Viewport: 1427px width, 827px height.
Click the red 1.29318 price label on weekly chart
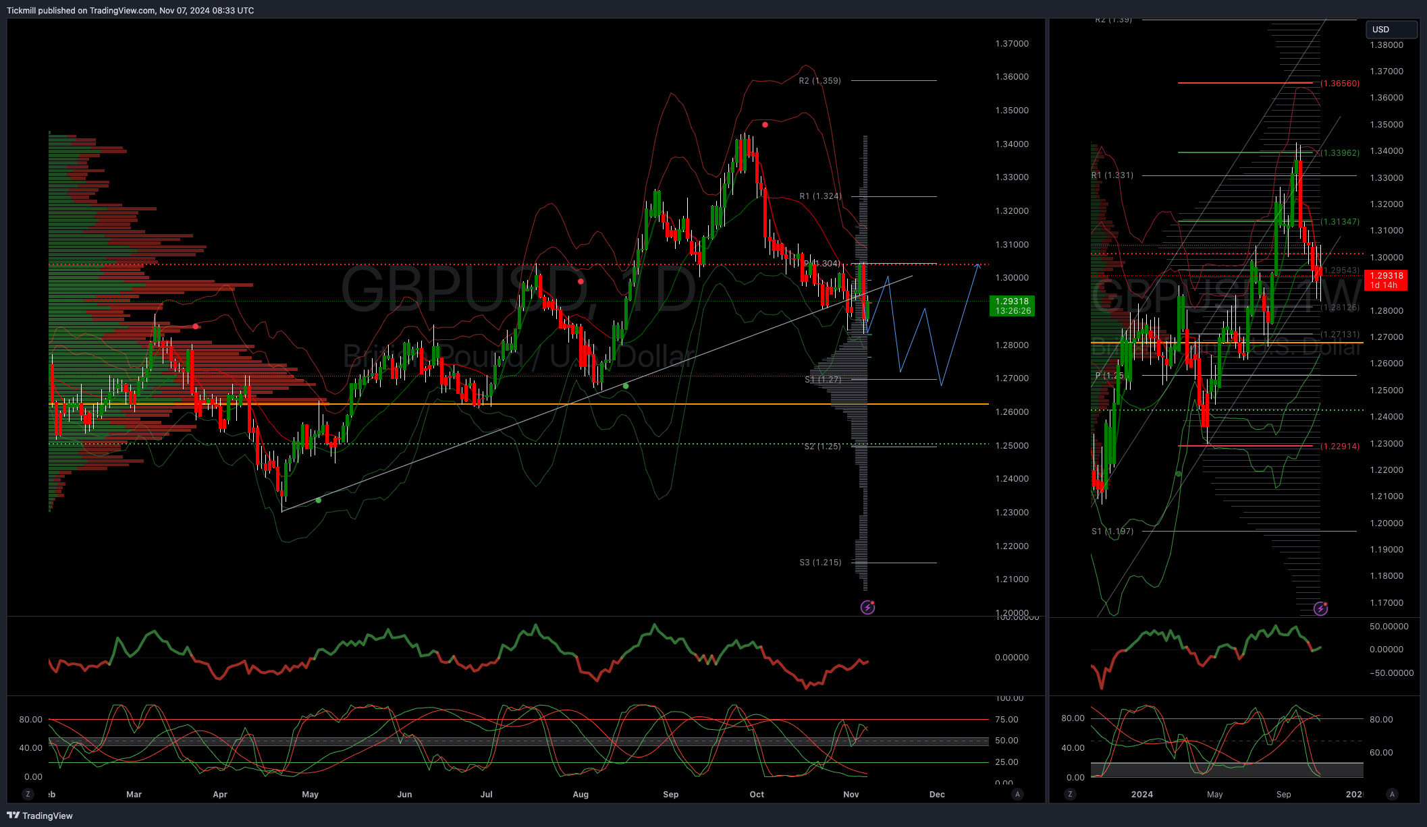pos(1386,280)
